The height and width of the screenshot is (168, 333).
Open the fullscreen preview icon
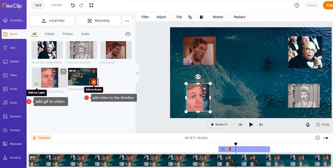(x=91, y=5)
